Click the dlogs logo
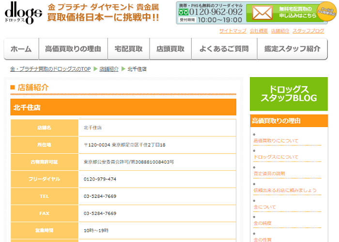This screenshot has height=242, width=339. [x=23, y=13]
